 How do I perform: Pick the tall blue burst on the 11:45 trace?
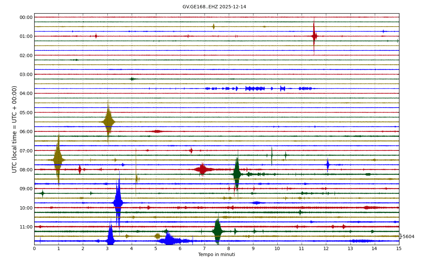(110, 240)
